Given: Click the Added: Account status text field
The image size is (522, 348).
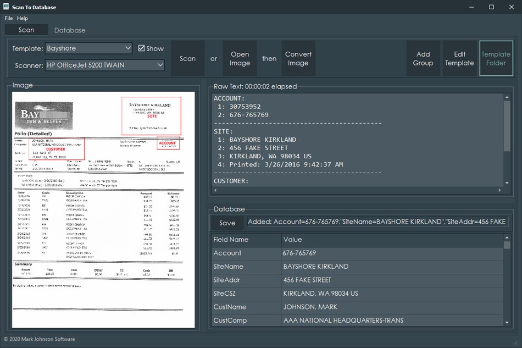Looking at the screenshot, I should coord(377,222).
